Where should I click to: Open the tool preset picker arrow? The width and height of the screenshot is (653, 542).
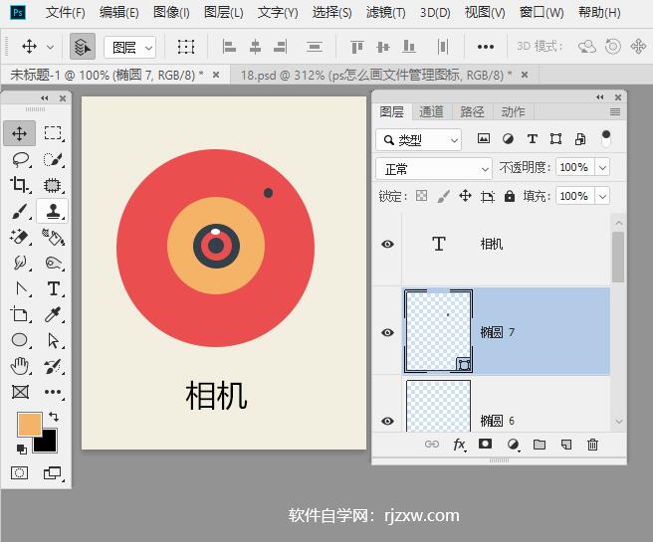point(50,47)
